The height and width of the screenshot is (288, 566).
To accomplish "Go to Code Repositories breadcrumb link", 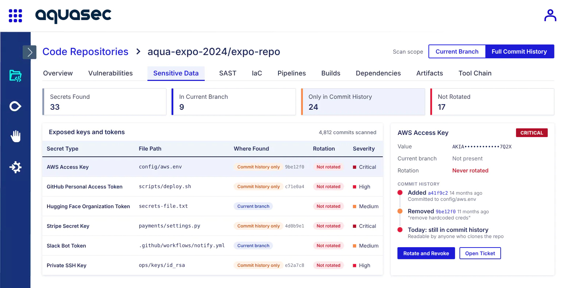I will point(85,52).
